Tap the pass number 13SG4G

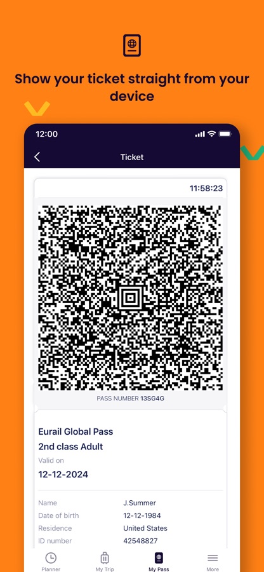coord(152,398)
